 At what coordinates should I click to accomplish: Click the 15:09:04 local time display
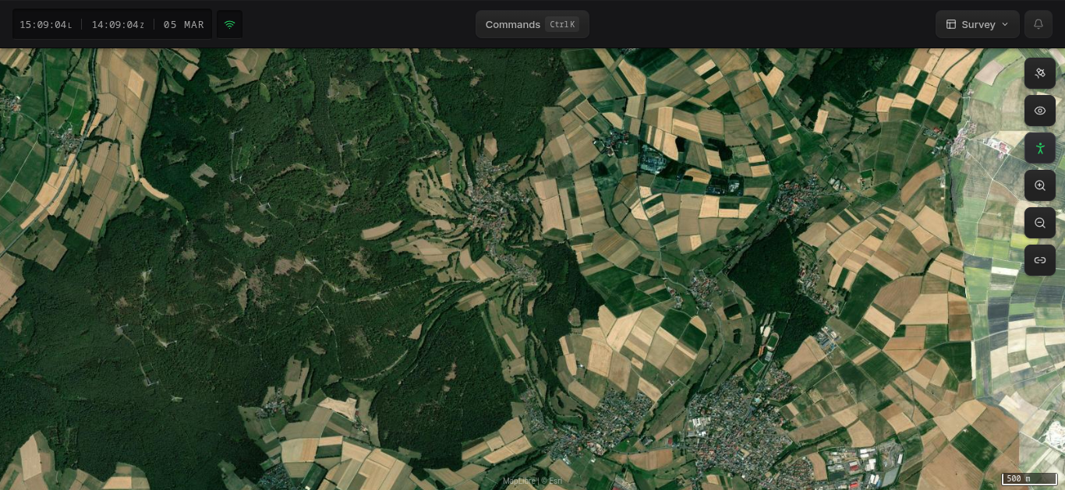(x=45, y=24)
